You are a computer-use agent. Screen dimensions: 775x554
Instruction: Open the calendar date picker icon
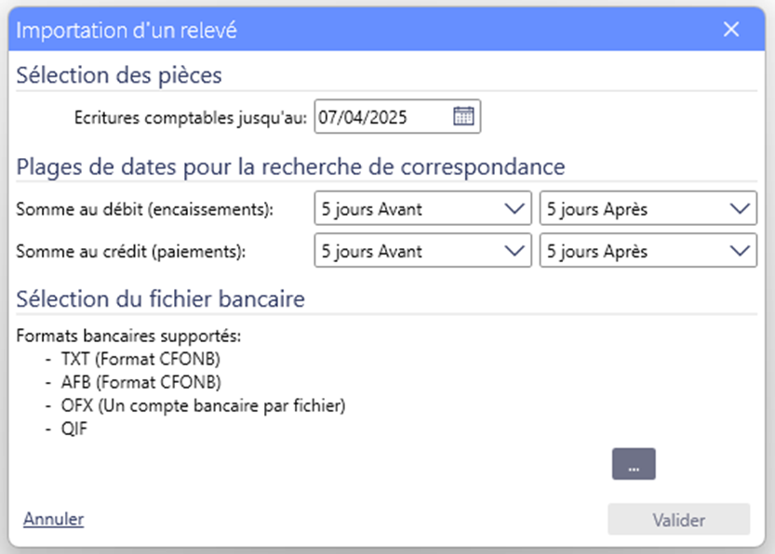[463, 116]
